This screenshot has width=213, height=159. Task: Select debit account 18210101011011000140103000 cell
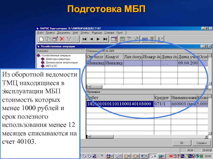click(x=120, y=104)
